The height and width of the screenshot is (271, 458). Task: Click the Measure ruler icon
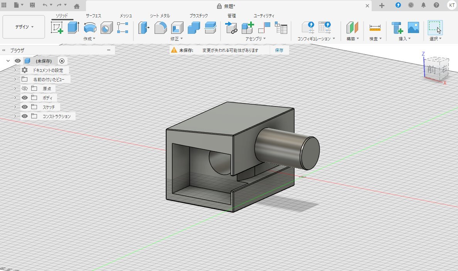(375, 28)
